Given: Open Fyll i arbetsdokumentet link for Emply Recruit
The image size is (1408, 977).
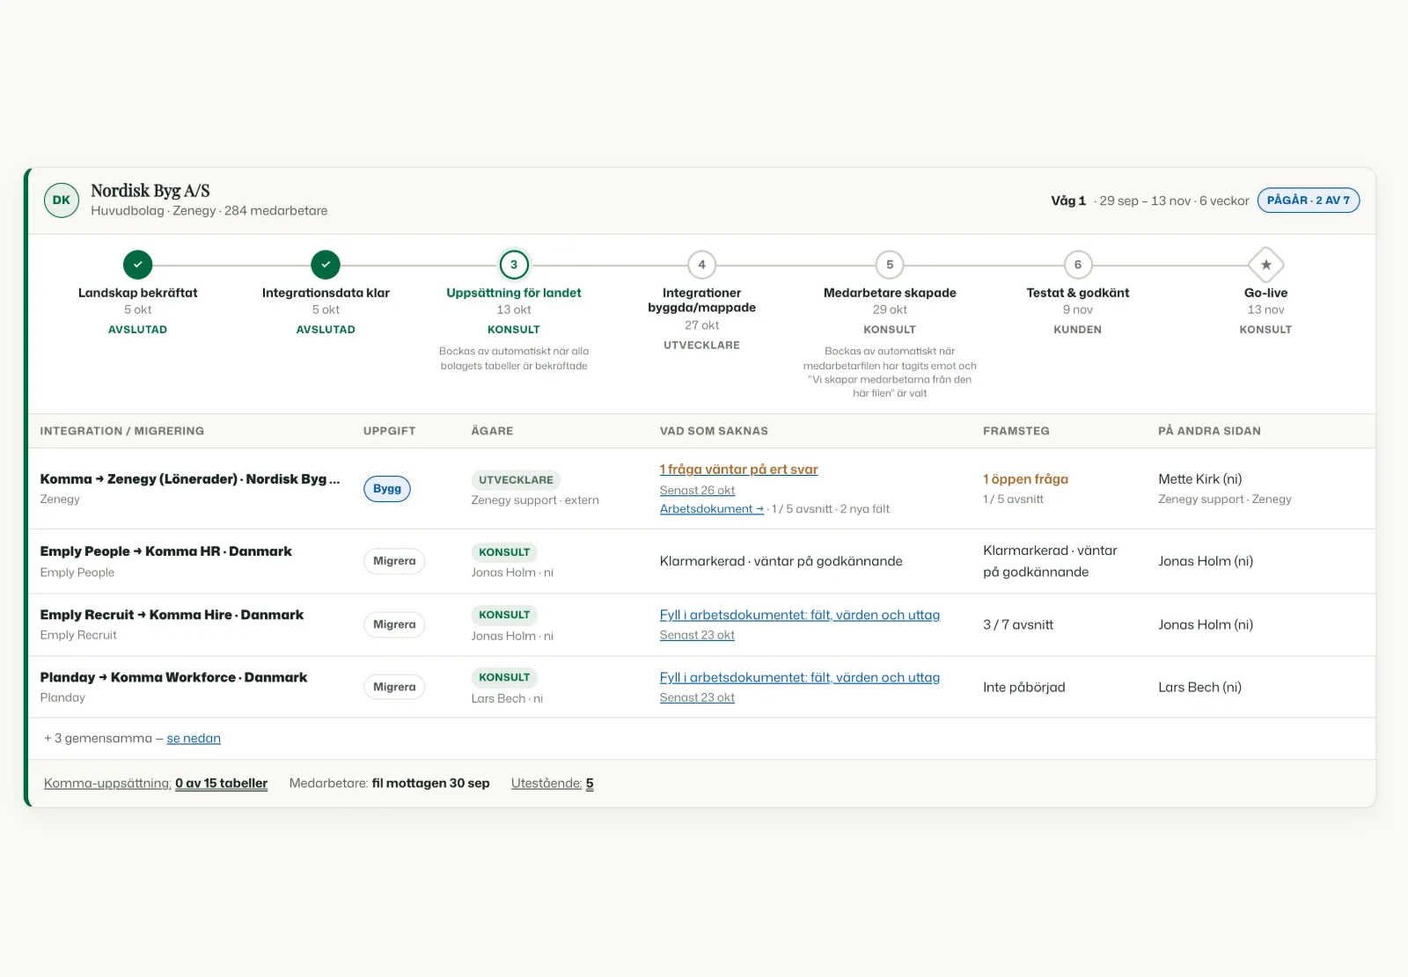Looking at the screenshot, I should (800, 615).
